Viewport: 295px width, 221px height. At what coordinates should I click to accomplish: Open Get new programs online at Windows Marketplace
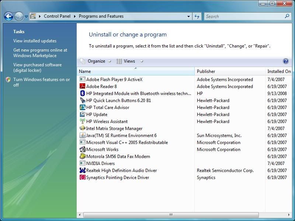(40, 53)
